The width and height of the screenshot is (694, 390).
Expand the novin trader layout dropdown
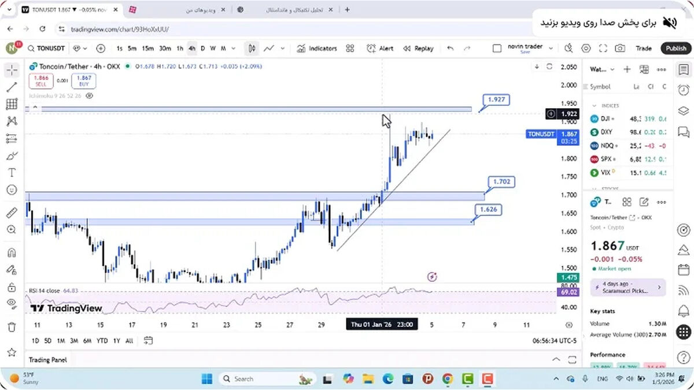click(551, 49)
